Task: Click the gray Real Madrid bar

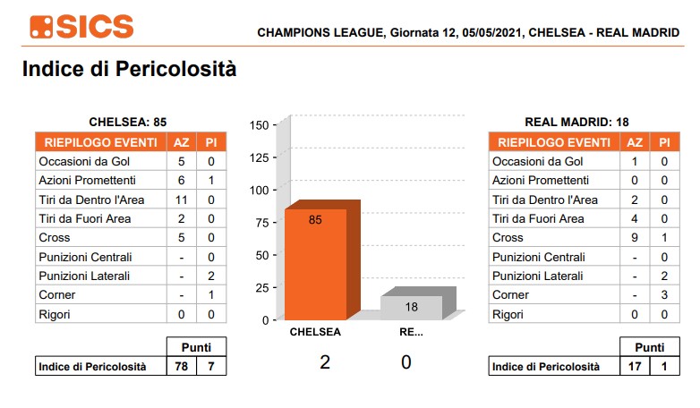Action: (411, 307)
